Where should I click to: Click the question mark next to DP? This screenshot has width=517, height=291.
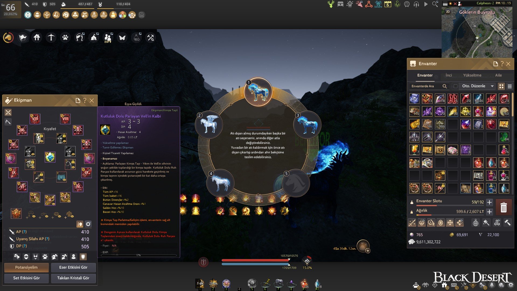pos(25,246)
